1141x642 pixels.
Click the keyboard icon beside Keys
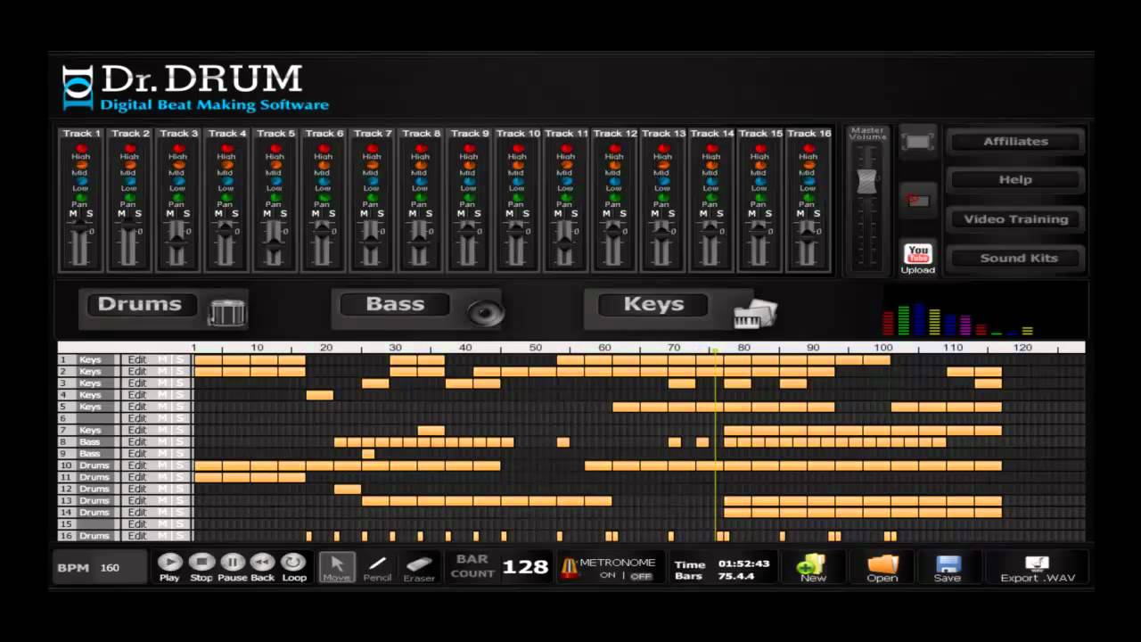[x=755, y=313]
